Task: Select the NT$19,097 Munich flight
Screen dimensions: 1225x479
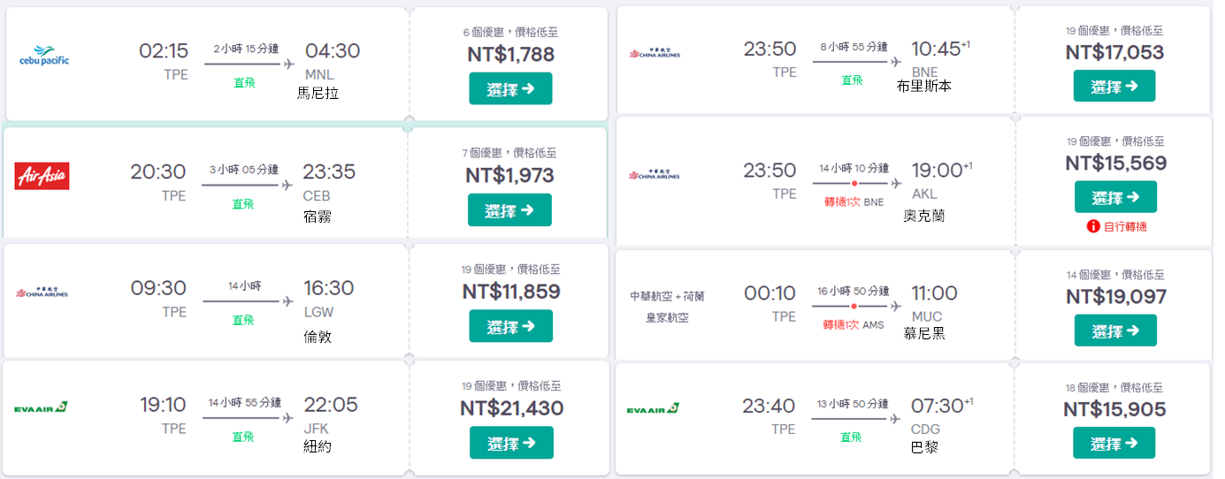Action: [x=1115, y=331]
